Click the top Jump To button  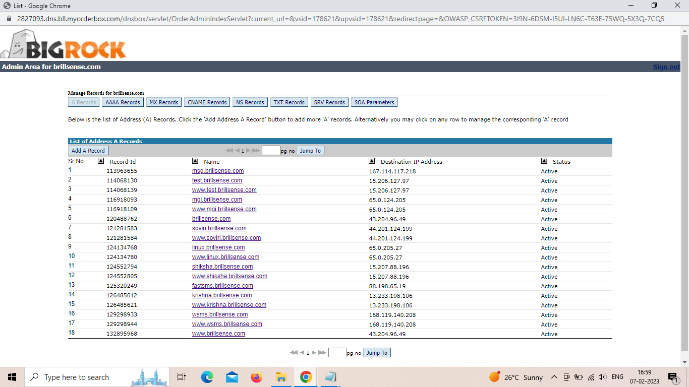coord(310,151)
